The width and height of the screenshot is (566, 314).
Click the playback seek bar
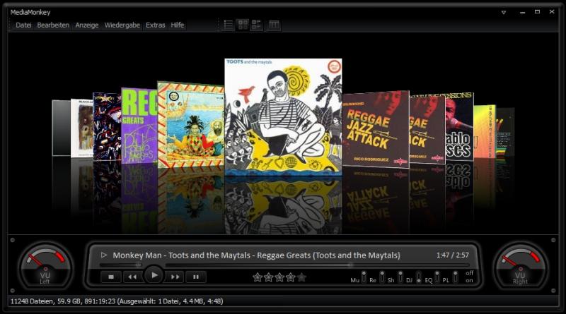pyautogui.click(x=283, y=265)
